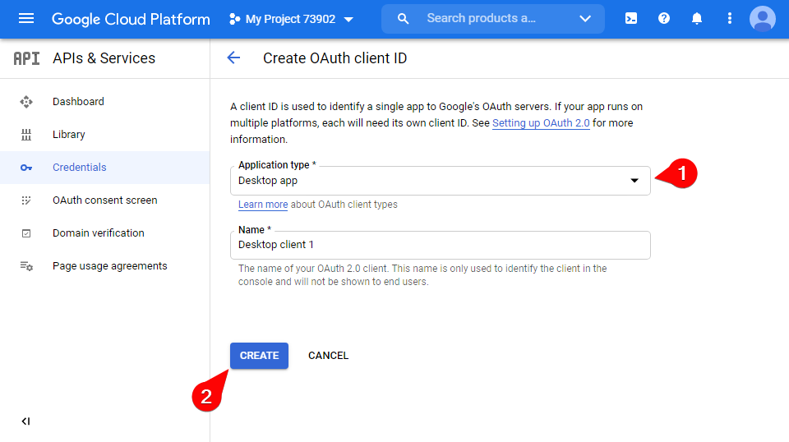Go back using the arrow icon
Screen dimensions: 789x442
pyautogui.click(x=233, y=58)
